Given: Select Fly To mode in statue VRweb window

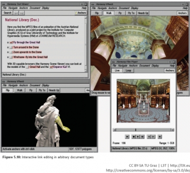Looking at the screenshot, I should [x=42, y=90].
